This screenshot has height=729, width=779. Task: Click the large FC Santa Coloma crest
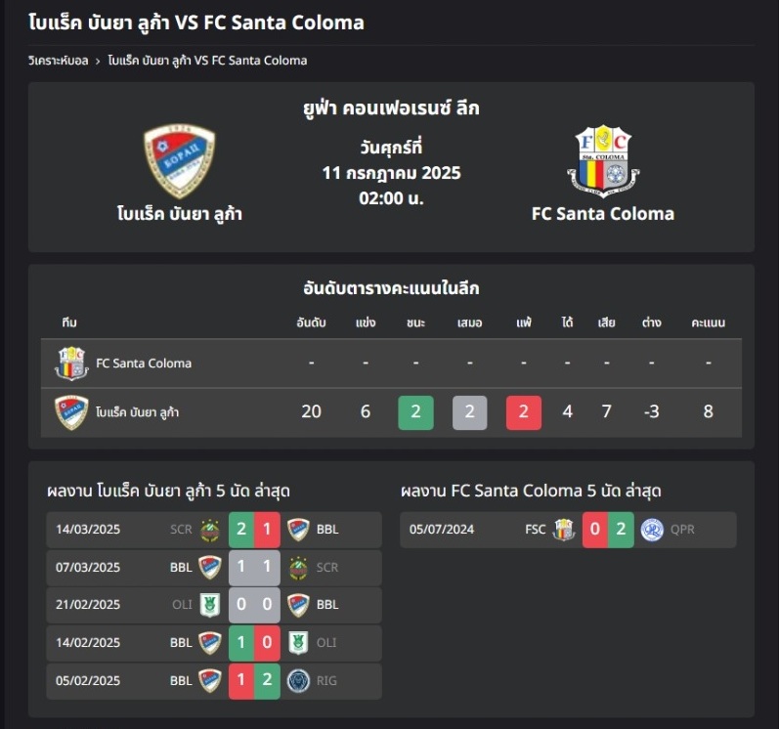click(603, 161)
